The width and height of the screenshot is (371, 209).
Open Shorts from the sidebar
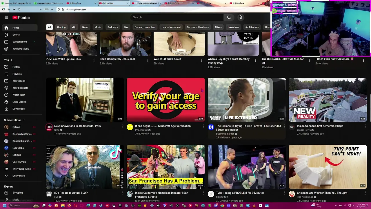[19, 35]
